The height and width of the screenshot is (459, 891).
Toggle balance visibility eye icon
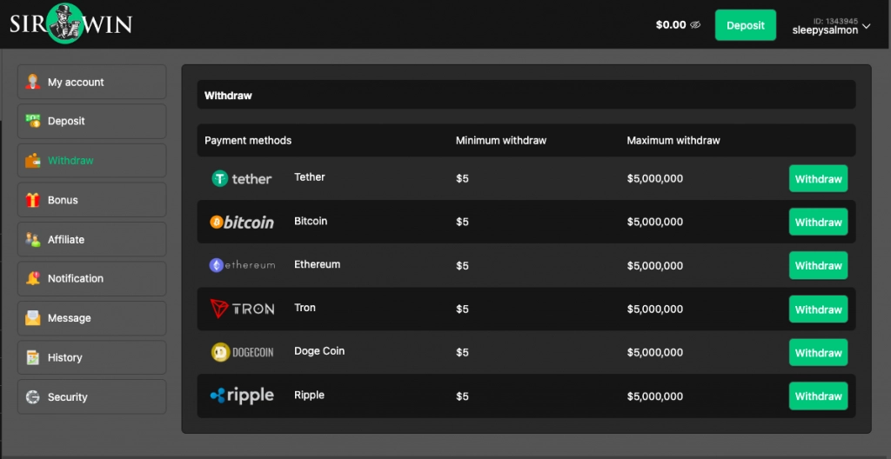[x=695, y=25]
